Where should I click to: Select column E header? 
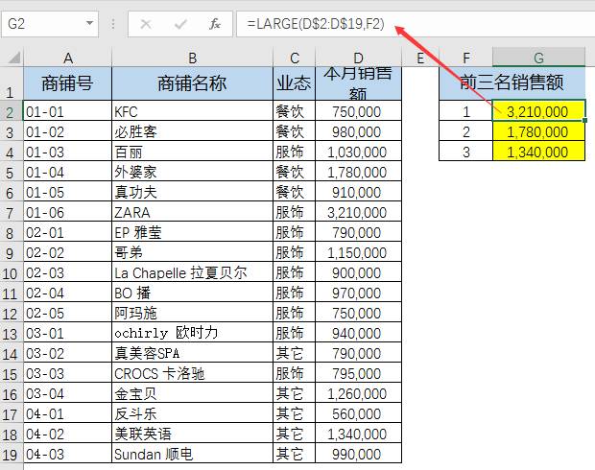(x=420, y=58)
